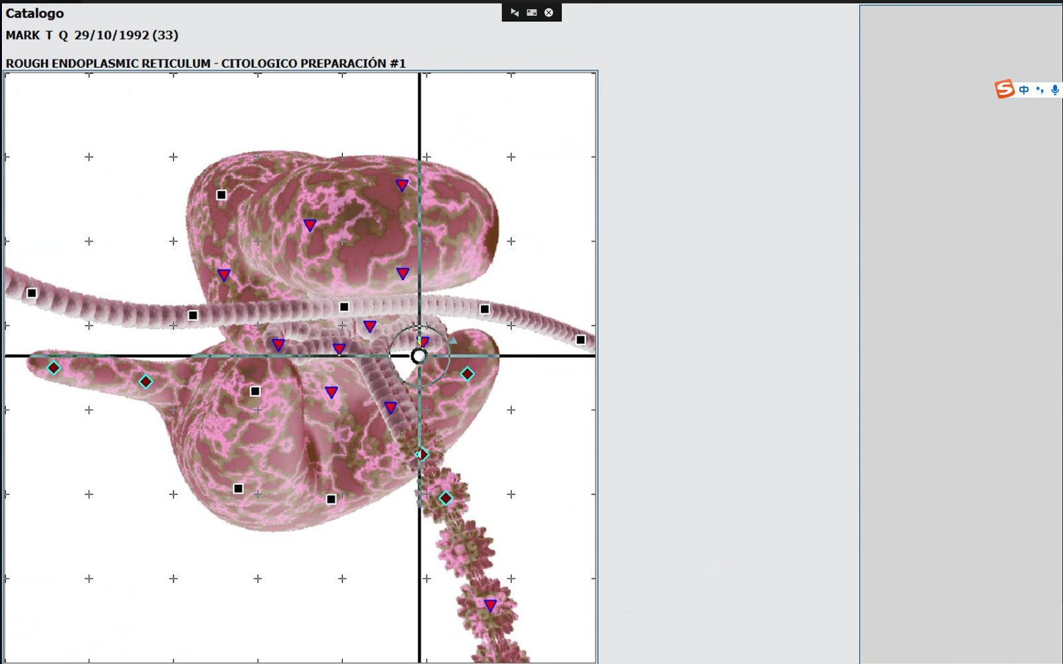Click the Sogou input method logo
Image resolution: width=1063 pixels, height=664 pixels.
[1004, 89]
